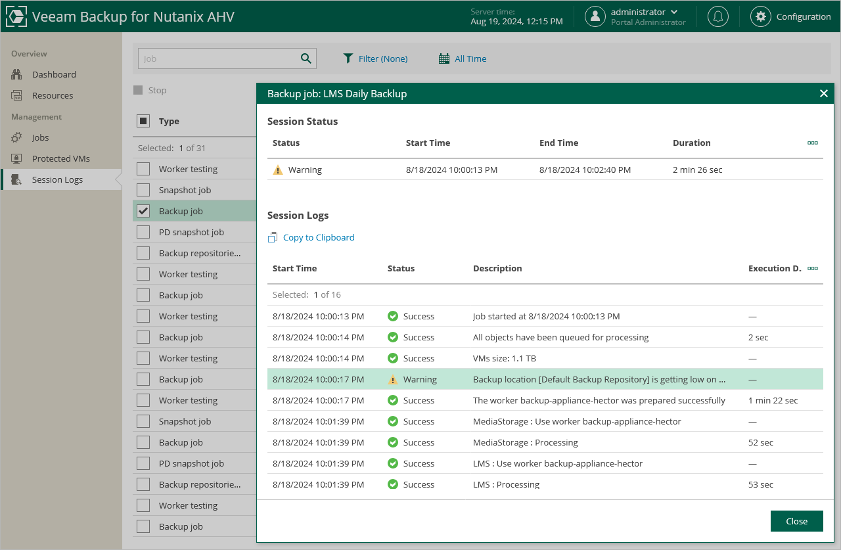Tick the checkbox for Snapshot job row

[x=143, y=190]
